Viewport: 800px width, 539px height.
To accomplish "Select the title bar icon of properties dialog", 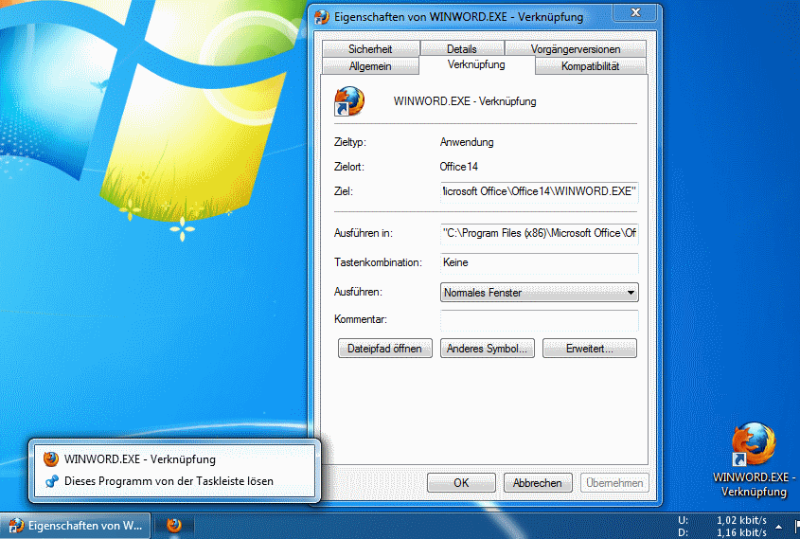I will coord(322,17).
